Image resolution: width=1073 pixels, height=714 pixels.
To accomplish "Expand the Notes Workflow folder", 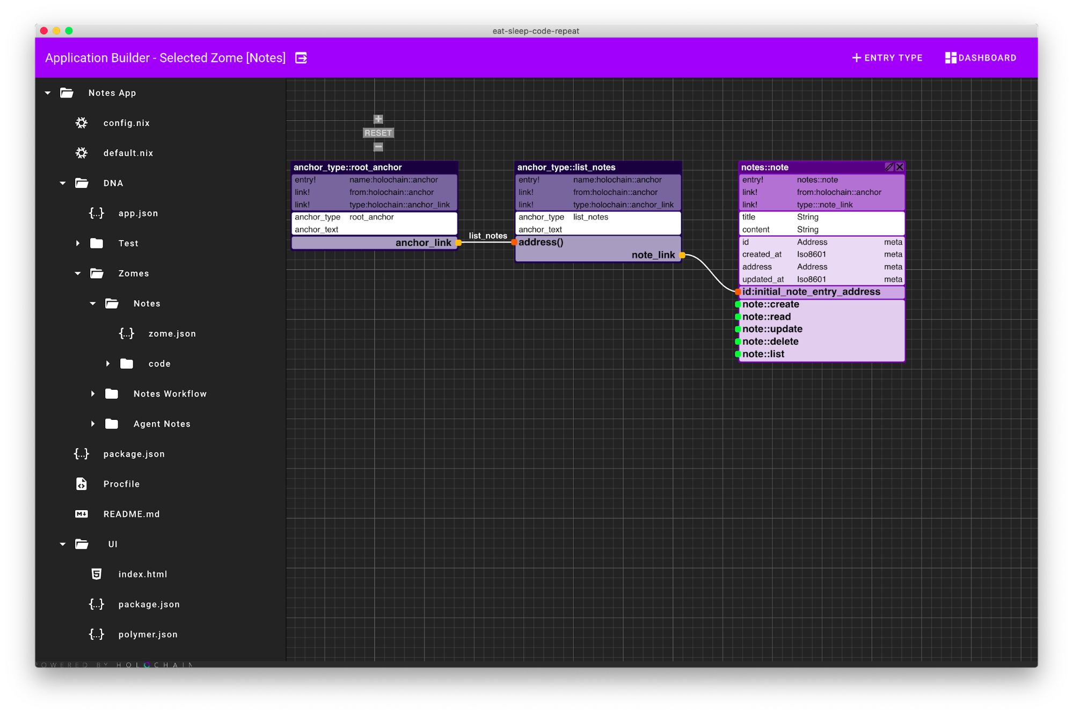I will coord(93,394).
